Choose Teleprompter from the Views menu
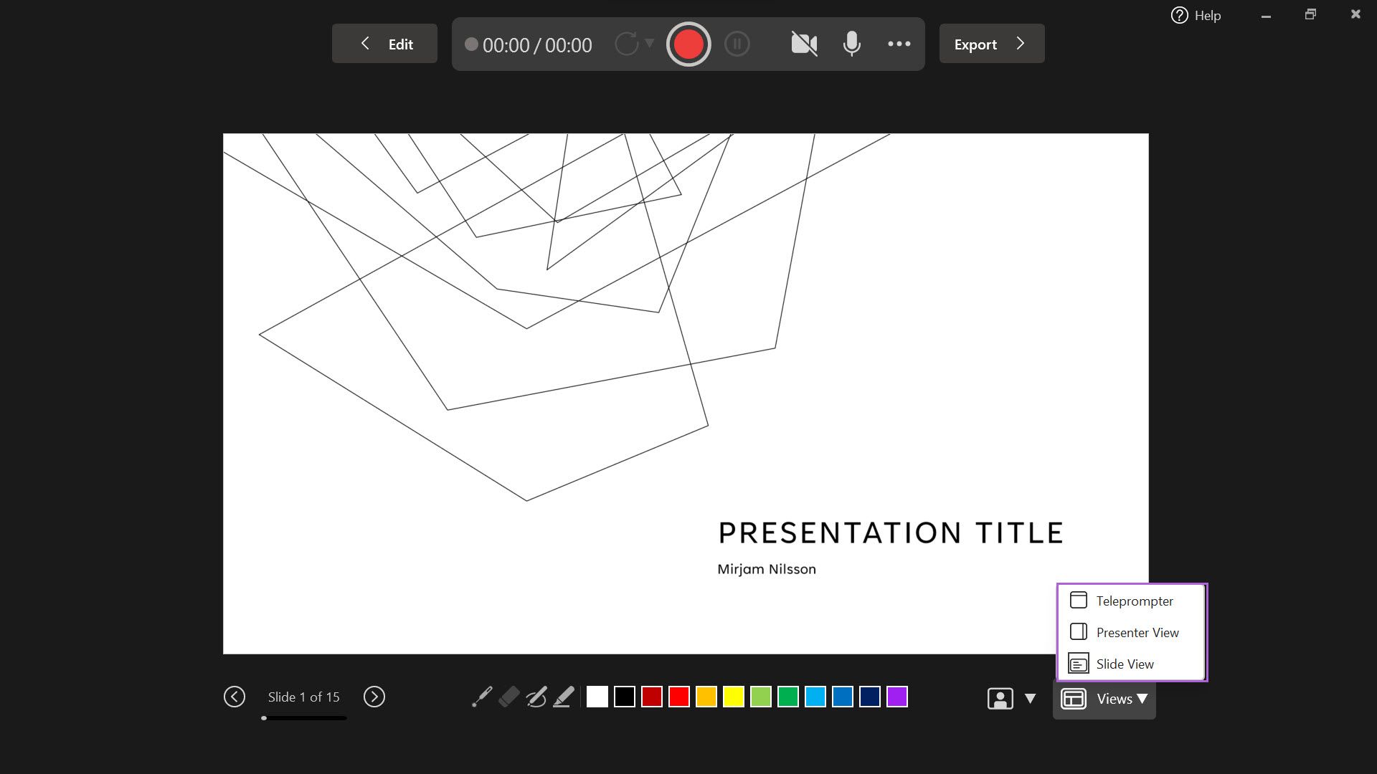 click(1133, 601)
